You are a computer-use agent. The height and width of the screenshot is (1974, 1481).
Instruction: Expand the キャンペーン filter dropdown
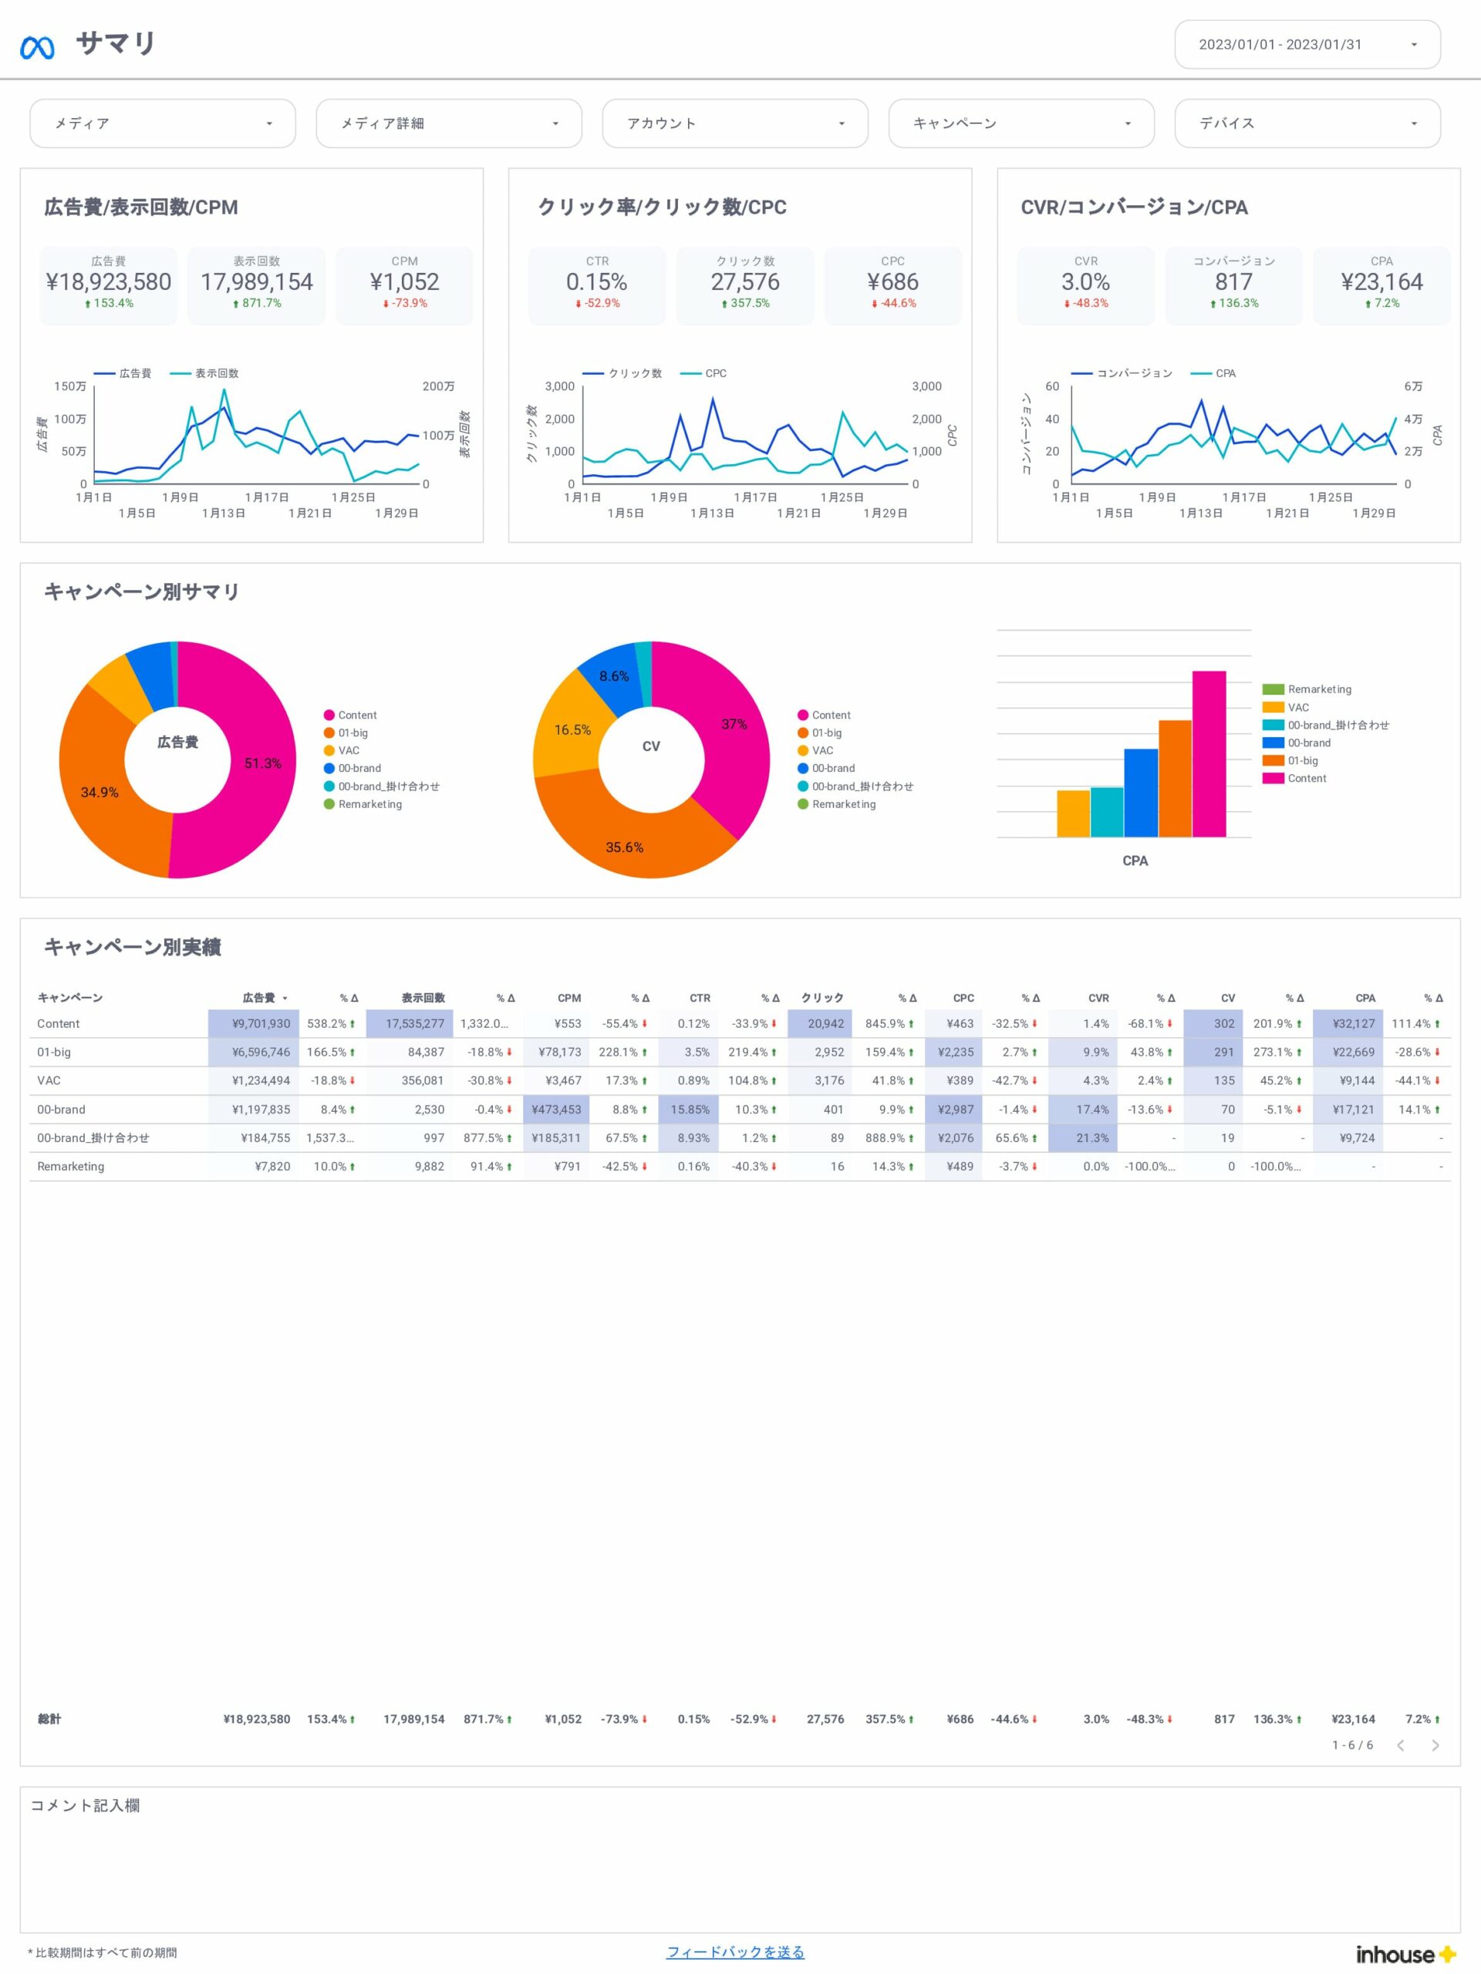click(x=1021, y=123)
